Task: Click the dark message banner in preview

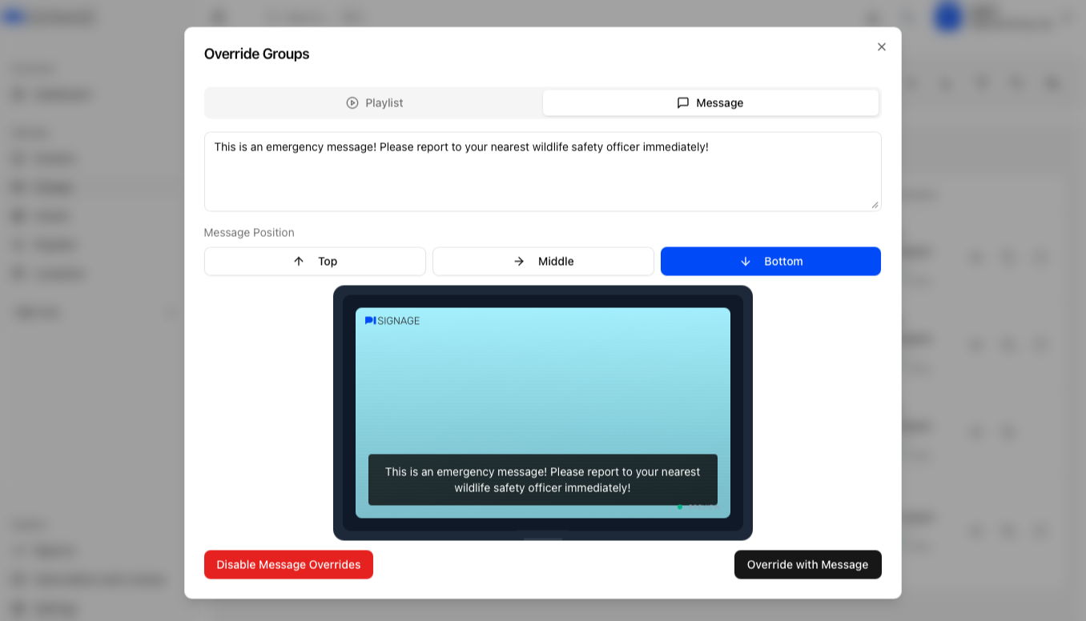Action: 542,479
